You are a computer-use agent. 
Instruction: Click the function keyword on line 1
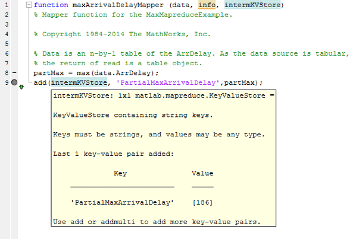click(51, 5)
